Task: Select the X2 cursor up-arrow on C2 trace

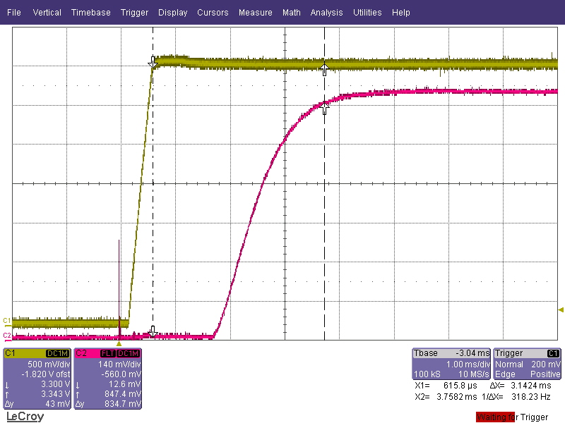Action: (x=324, y=109)
